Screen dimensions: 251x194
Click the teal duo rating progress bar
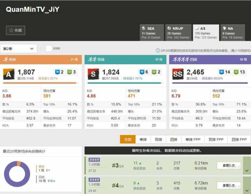pyautogui.click(x=126, y=83)
